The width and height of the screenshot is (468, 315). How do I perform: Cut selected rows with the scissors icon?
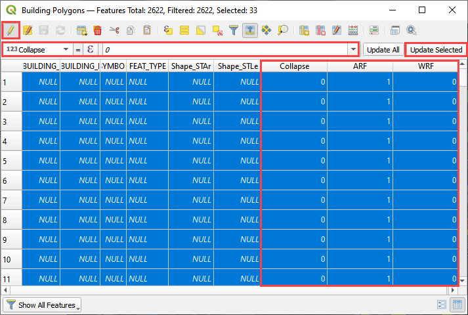114,30
